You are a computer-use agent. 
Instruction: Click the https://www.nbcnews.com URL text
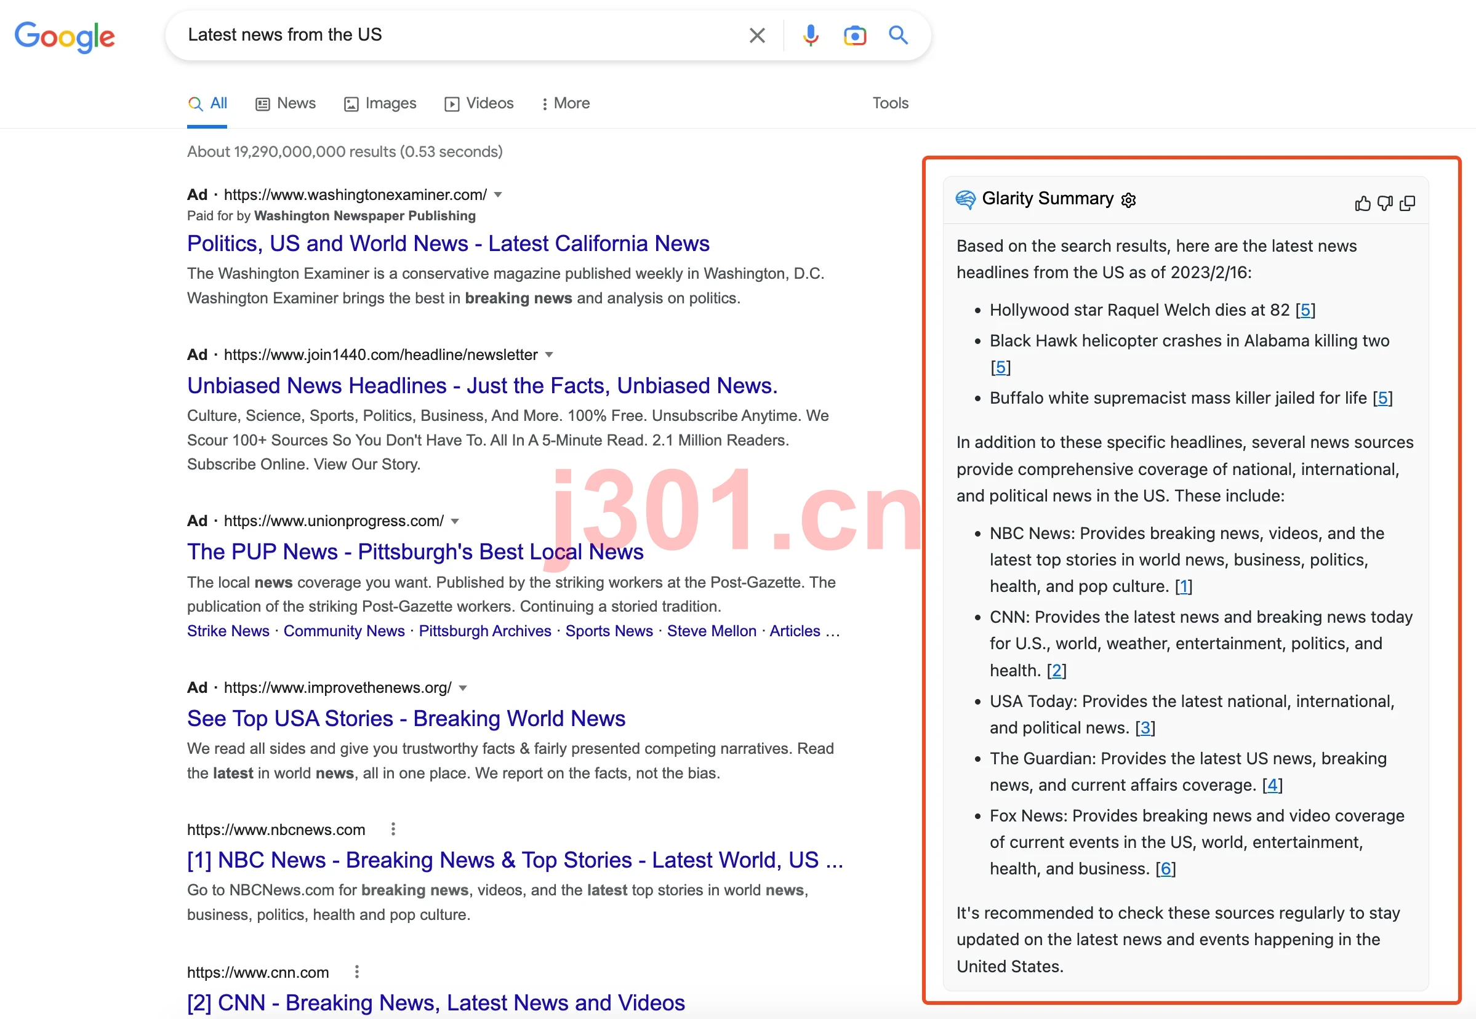point(276,829)
